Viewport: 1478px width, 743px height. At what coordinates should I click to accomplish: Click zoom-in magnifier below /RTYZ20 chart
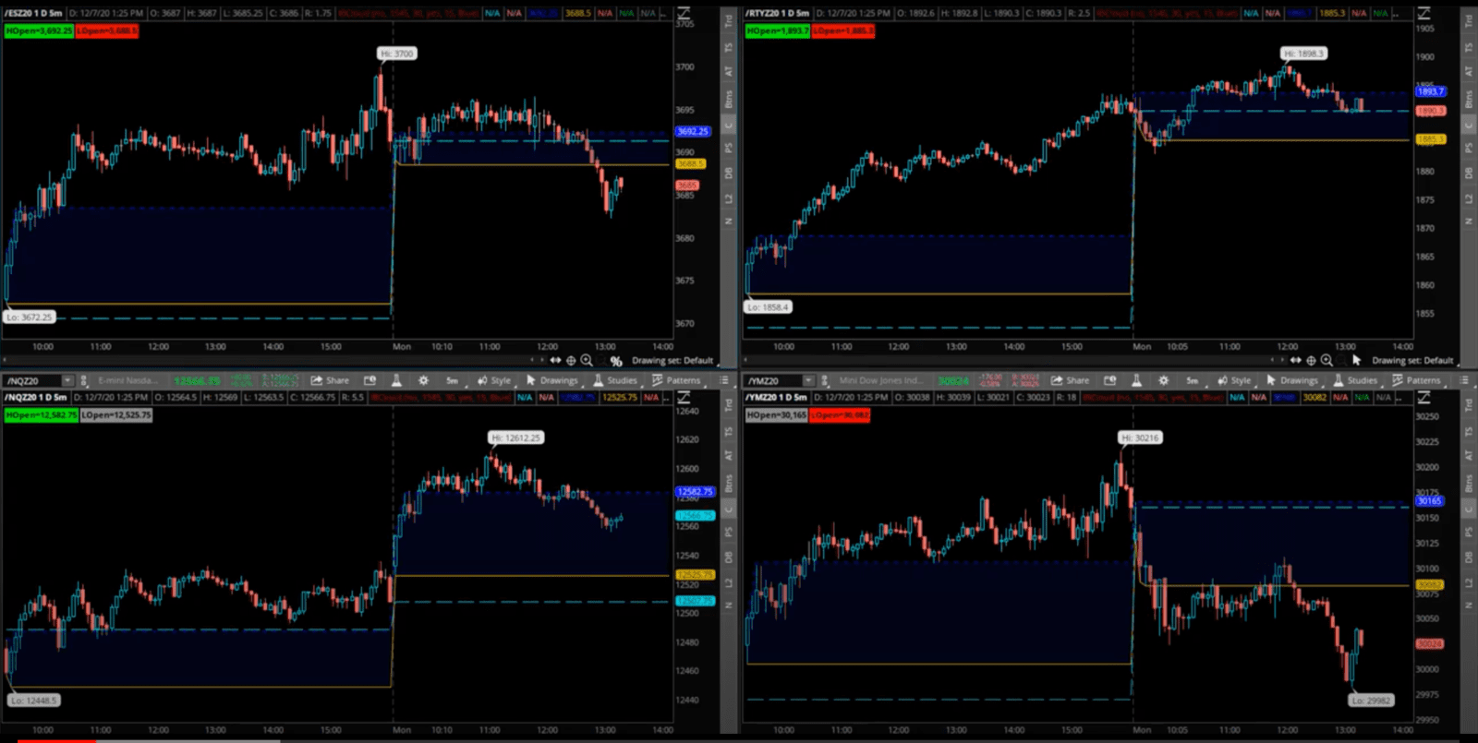pyautogui.click(x=1327, y=361)
